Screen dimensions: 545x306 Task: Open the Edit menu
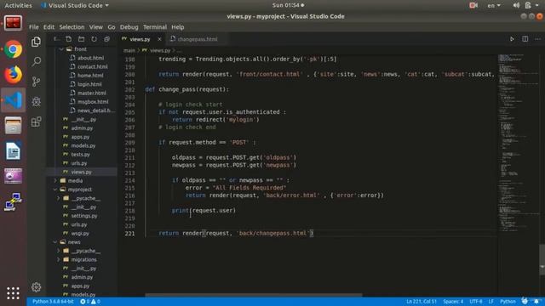tap(49, 27)
